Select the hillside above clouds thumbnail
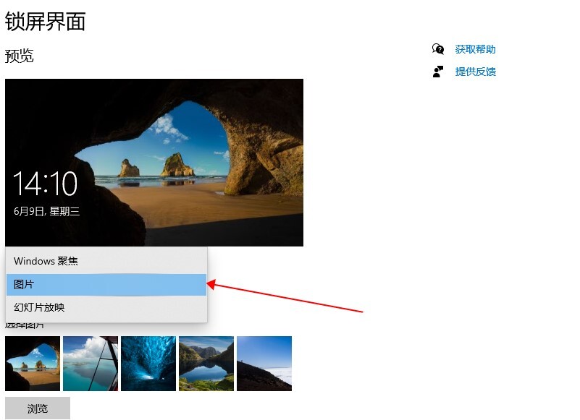580x420 pixels. pos(264,364)
